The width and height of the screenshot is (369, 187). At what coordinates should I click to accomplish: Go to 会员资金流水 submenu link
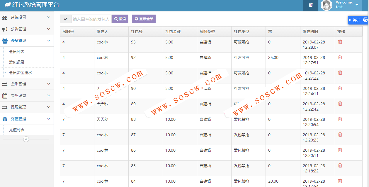[x=21, y=73]
